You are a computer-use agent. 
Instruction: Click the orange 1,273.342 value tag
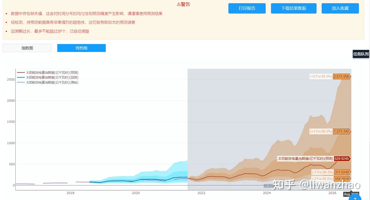(x=341, y=132)
